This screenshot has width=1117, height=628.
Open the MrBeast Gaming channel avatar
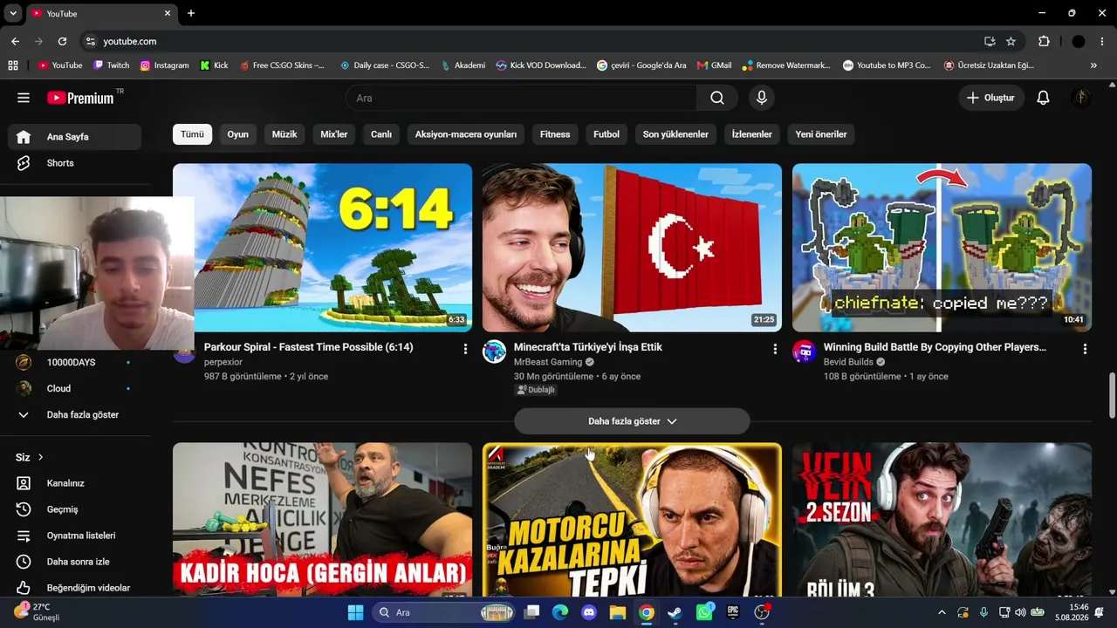[x=494, y=352]
